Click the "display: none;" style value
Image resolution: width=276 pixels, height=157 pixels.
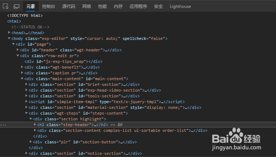(163, 107)
